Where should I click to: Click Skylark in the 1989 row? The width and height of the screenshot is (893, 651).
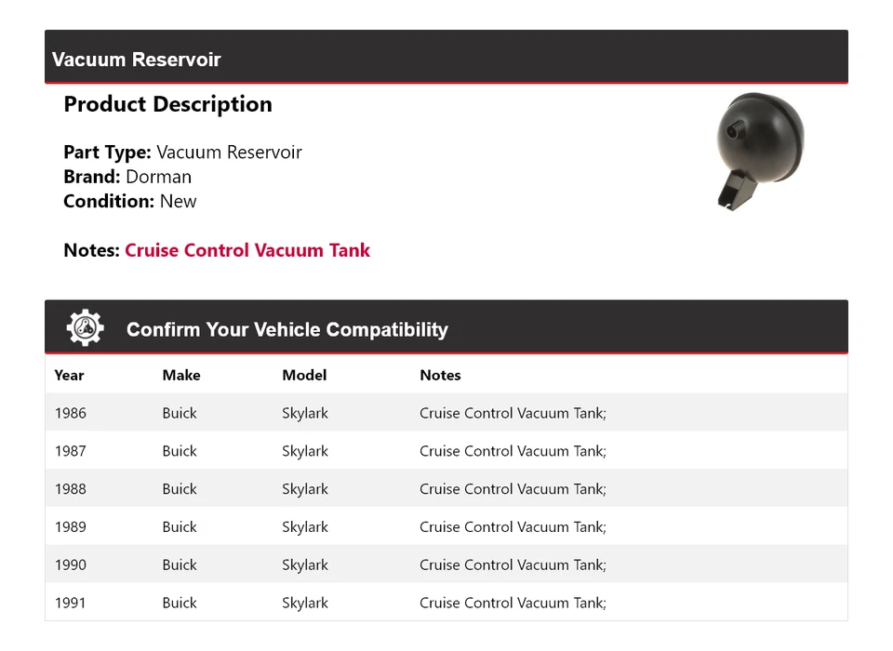click(x=305, y=526)
